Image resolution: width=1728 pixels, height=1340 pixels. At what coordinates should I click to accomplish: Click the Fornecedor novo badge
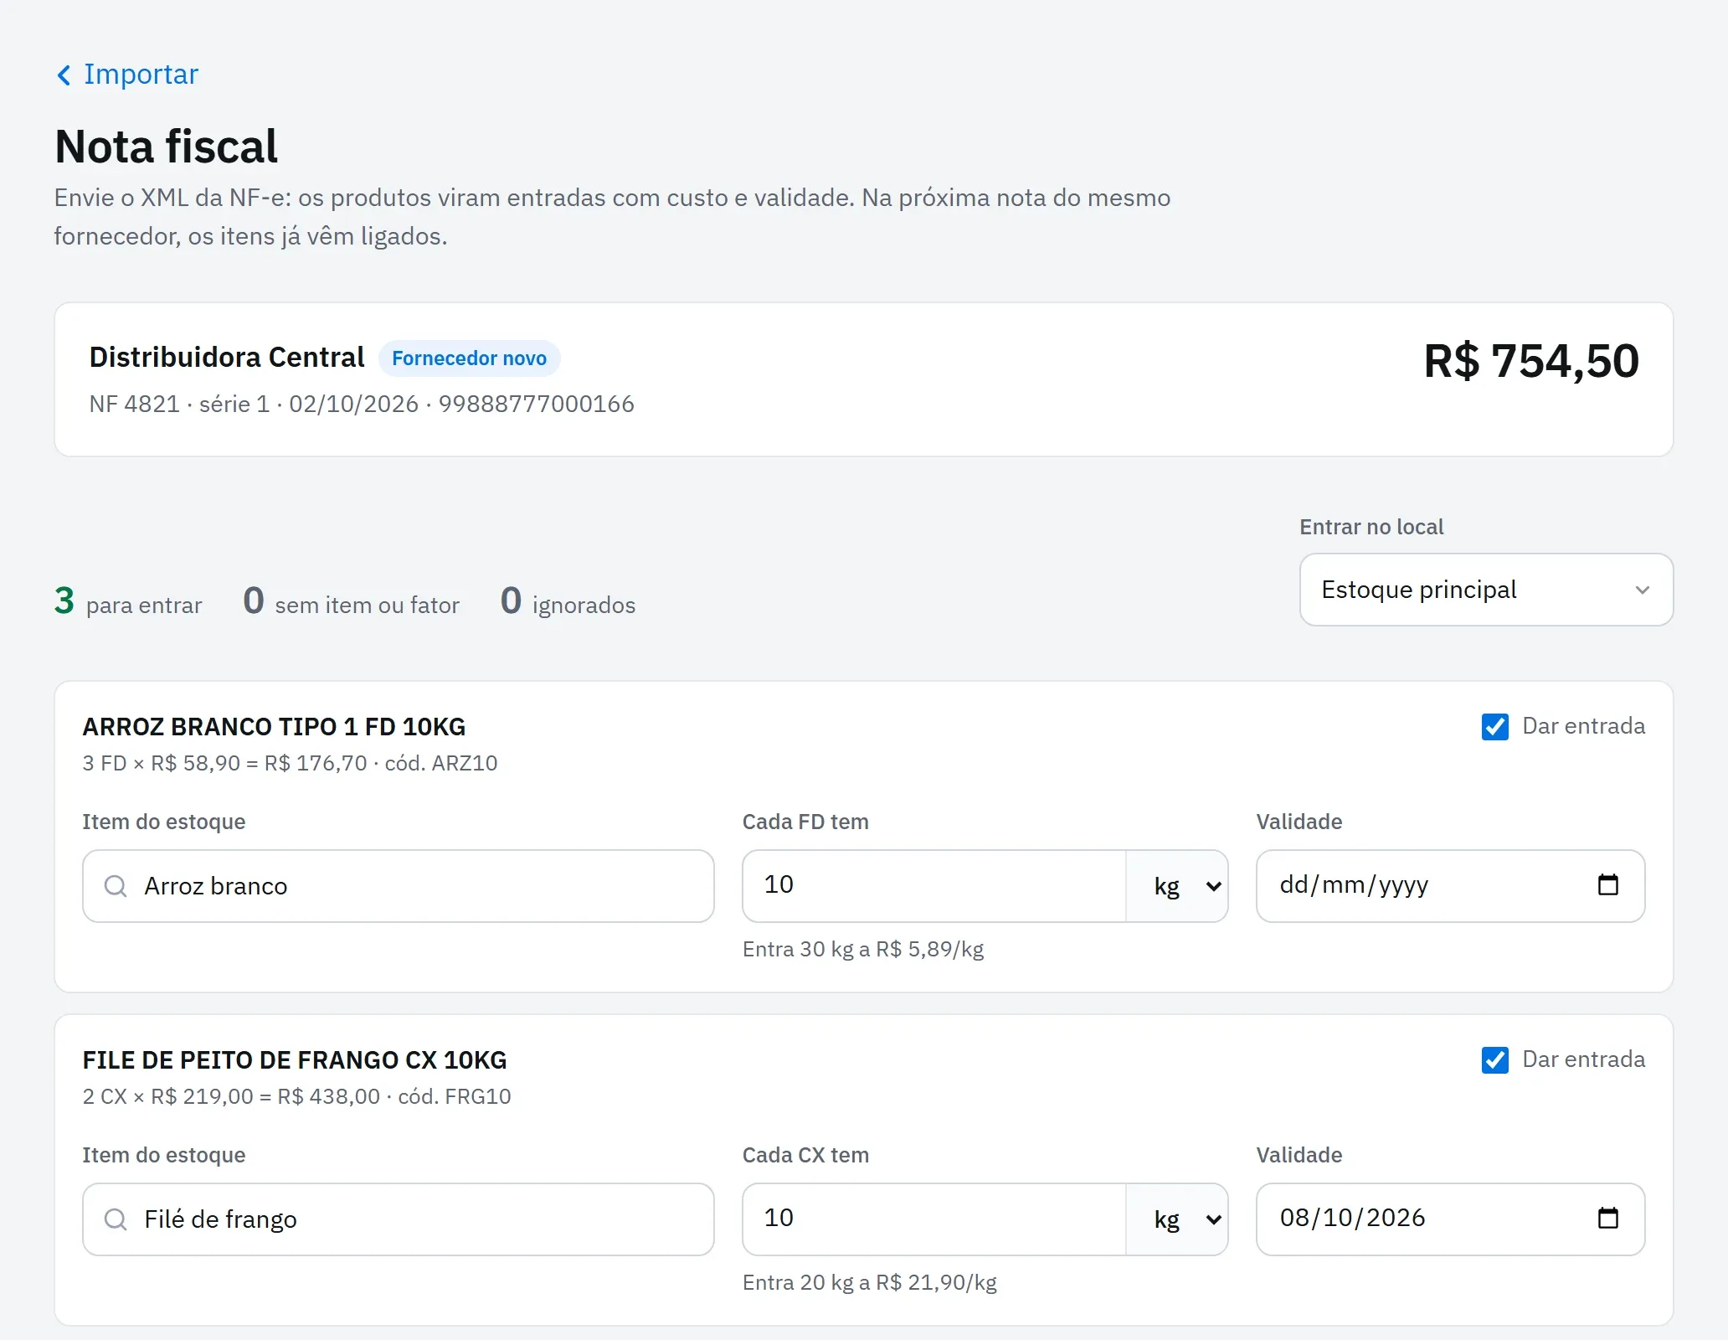tap(469, 358)
